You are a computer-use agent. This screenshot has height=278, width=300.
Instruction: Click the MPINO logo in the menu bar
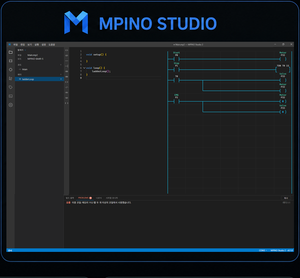[x=9, y=45]
